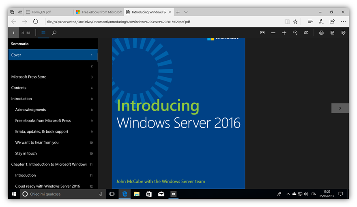This screenshot has height=207, width=357.
Task: Open Windows Store from the taskbar
Action: [x=149, y=194]
